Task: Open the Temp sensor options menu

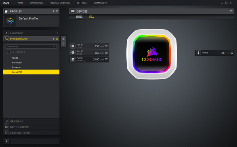Action: (232, 53)
